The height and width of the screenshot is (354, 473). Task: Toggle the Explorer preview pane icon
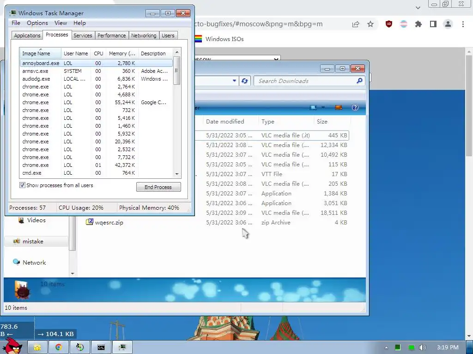point(339,107)
